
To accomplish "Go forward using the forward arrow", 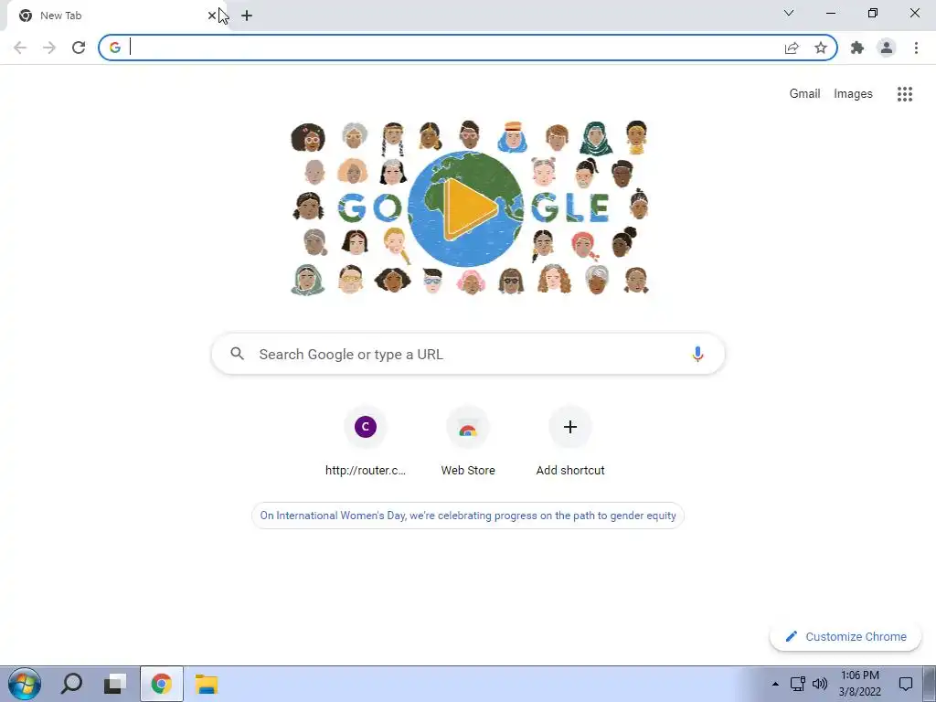I will coord(49,48).
